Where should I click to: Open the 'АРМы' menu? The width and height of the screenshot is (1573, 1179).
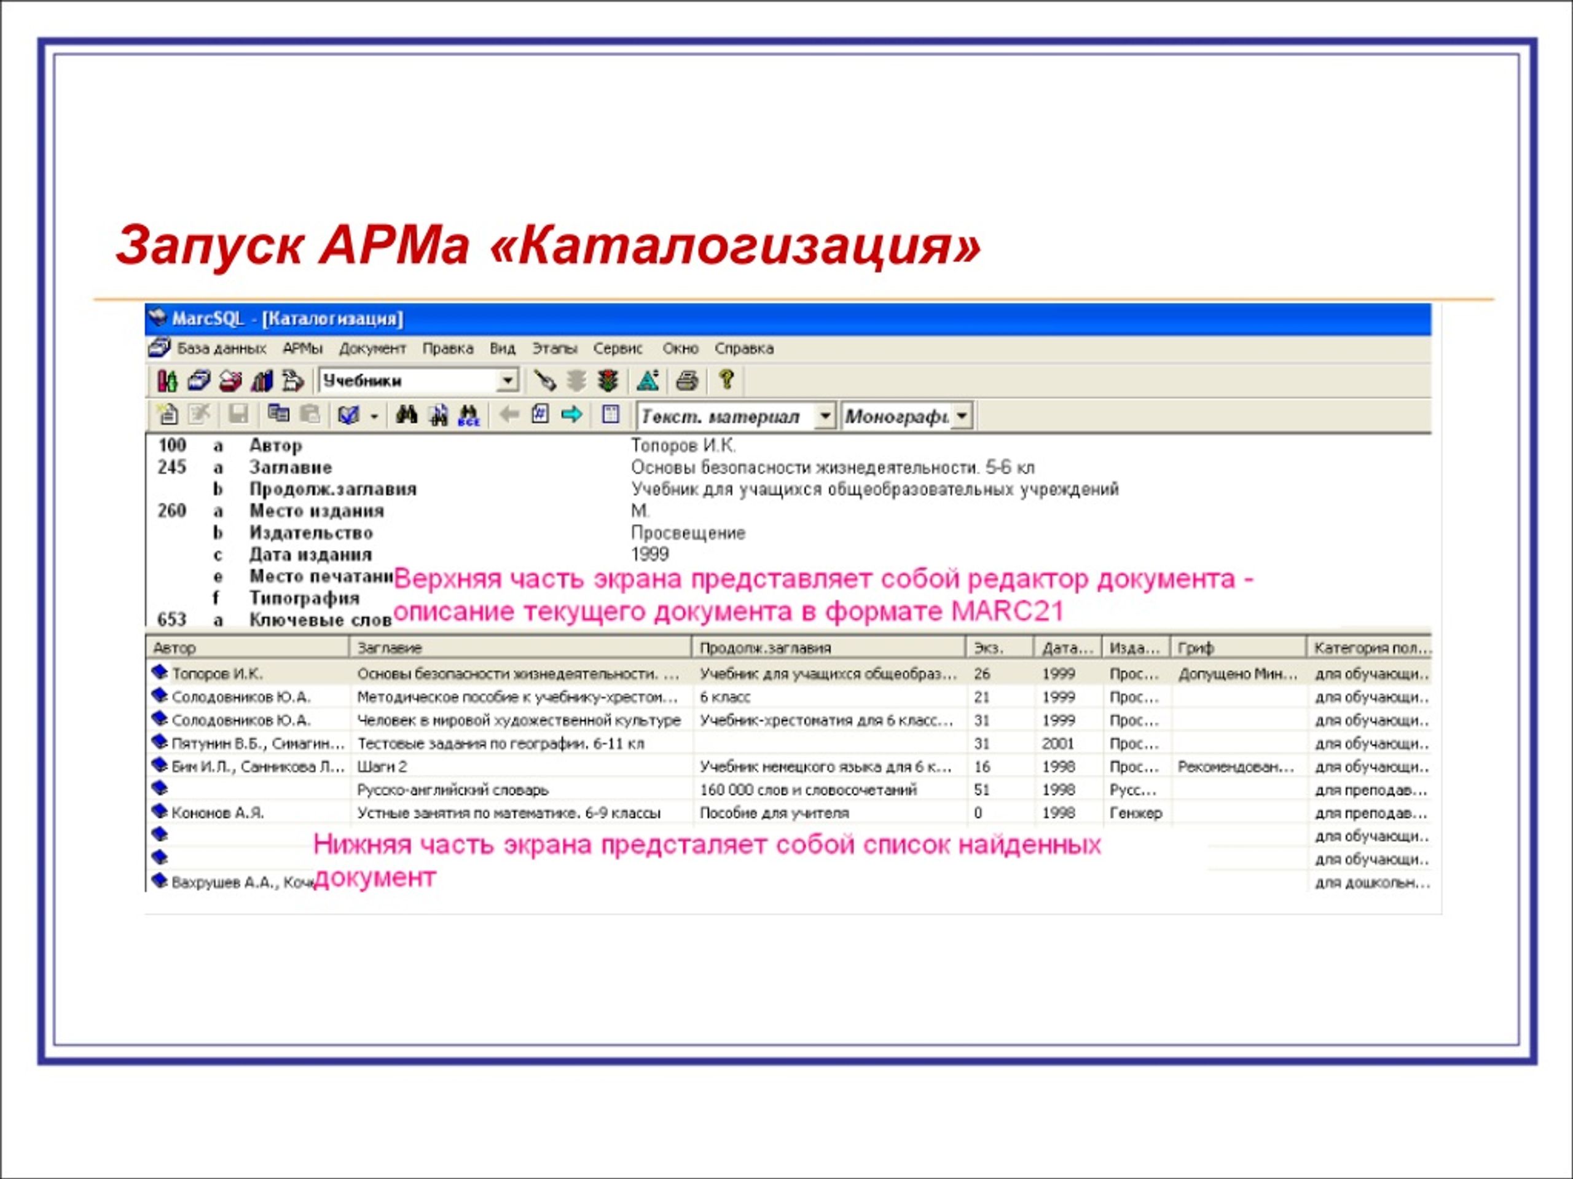click(303, 349)
